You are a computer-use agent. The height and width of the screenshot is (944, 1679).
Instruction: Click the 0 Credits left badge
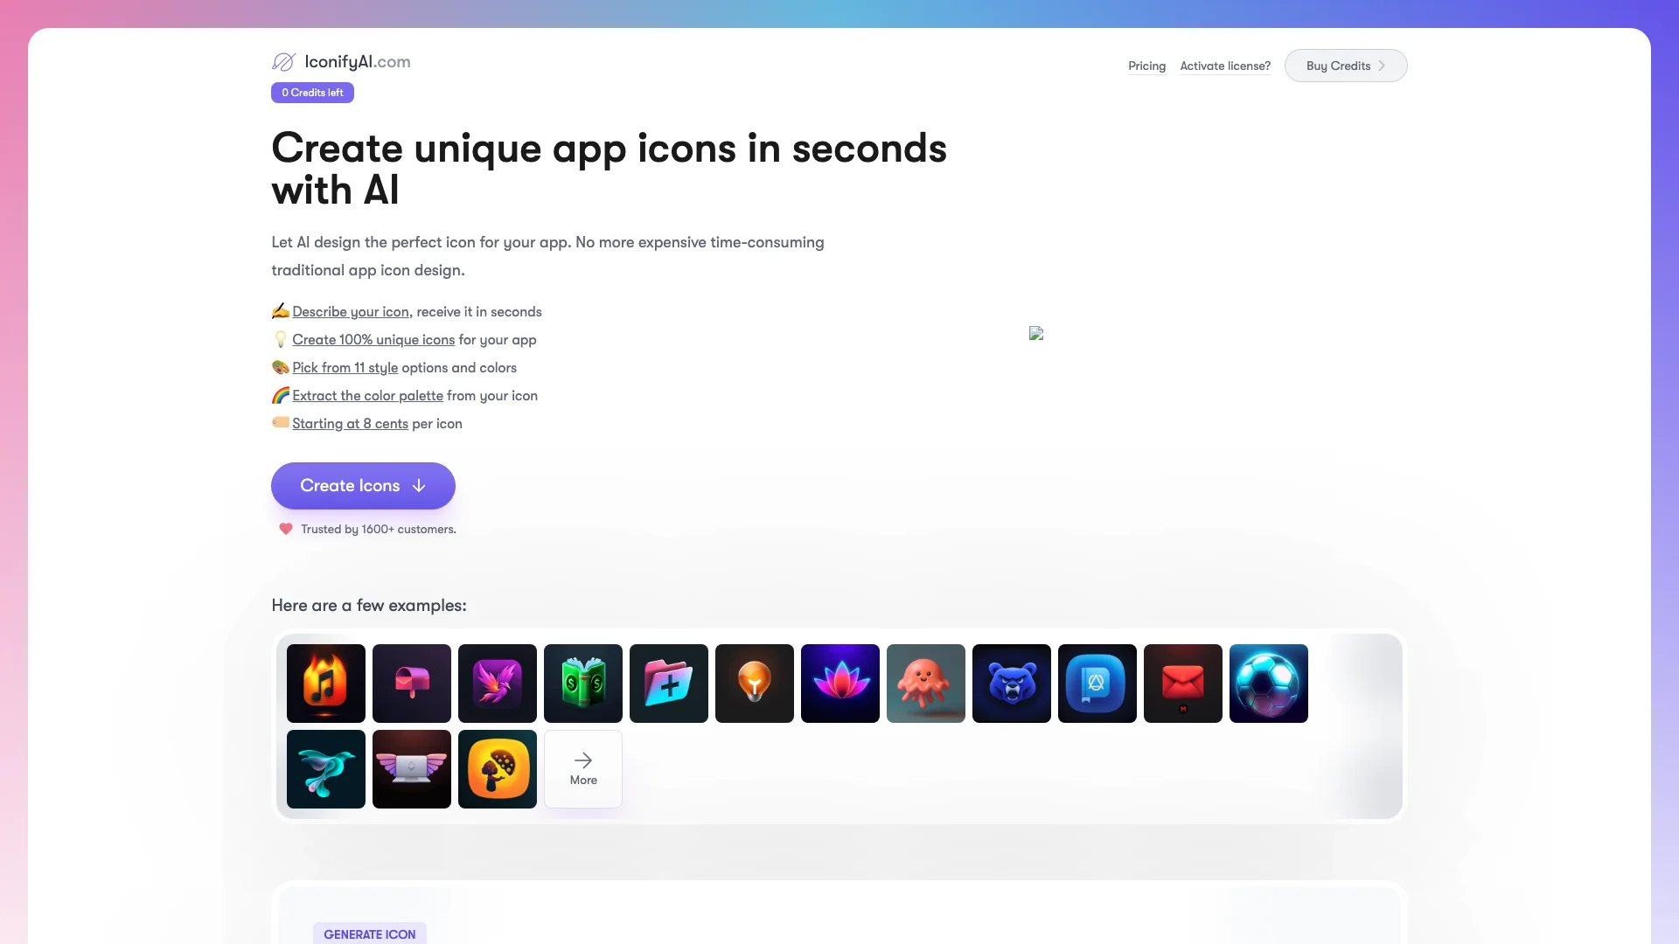point(312,92)
